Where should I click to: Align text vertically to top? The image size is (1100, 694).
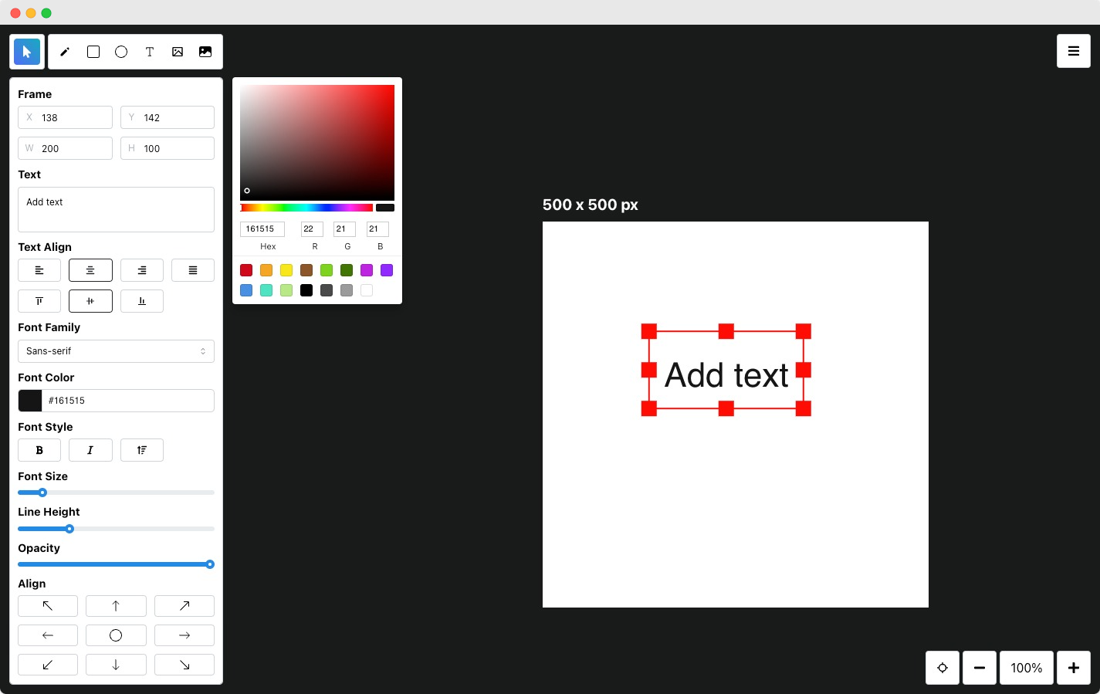coord(39,301)
